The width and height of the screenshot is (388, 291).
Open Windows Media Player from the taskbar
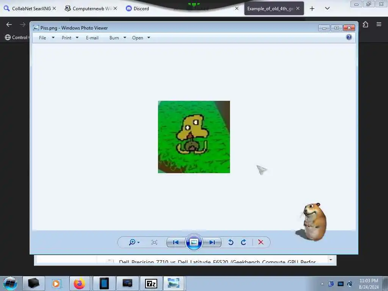coord(56,283)
